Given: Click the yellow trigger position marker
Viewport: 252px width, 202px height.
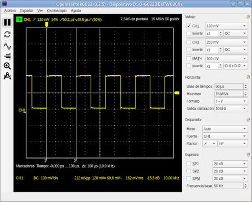Looking at the screenshot, I should [47, 25].
